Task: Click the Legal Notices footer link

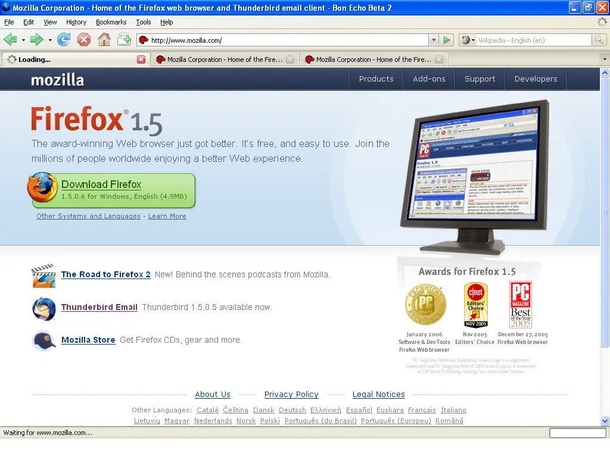Action: [378, 395]
